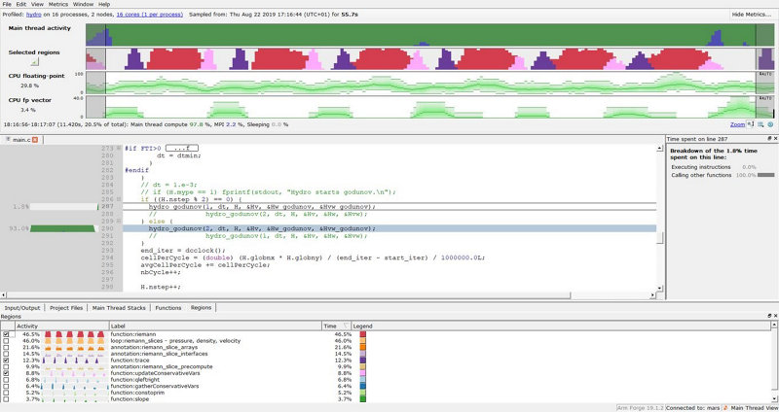The height and width of the screenshot is (412, 779).
Task: Select code line 290 hydro_godunov(2, ...)
Action: pyautogui.click(x=389, y=228)
